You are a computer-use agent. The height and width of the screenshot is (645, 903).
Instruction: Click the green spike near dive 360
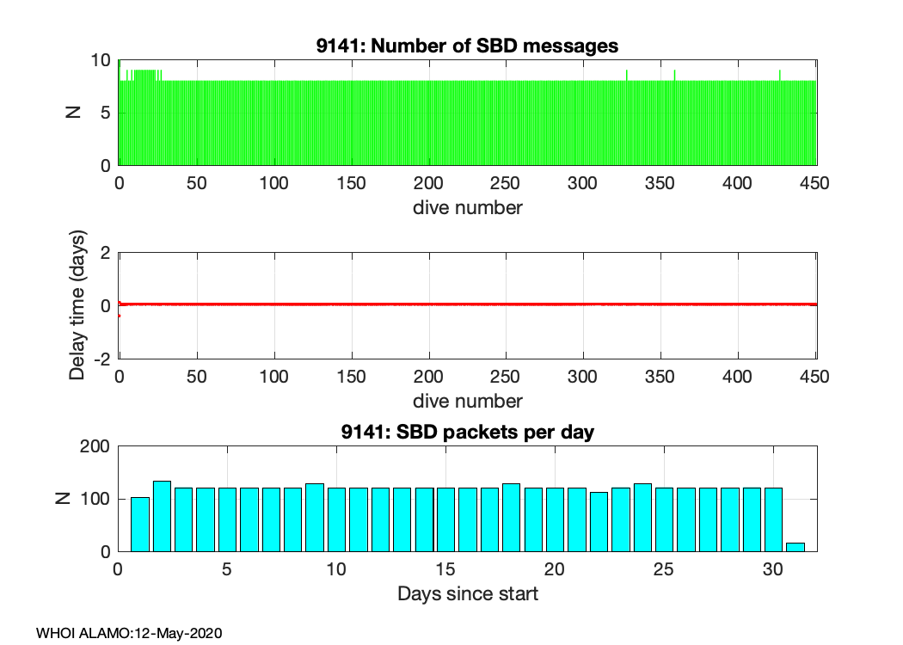coord(675,75)
